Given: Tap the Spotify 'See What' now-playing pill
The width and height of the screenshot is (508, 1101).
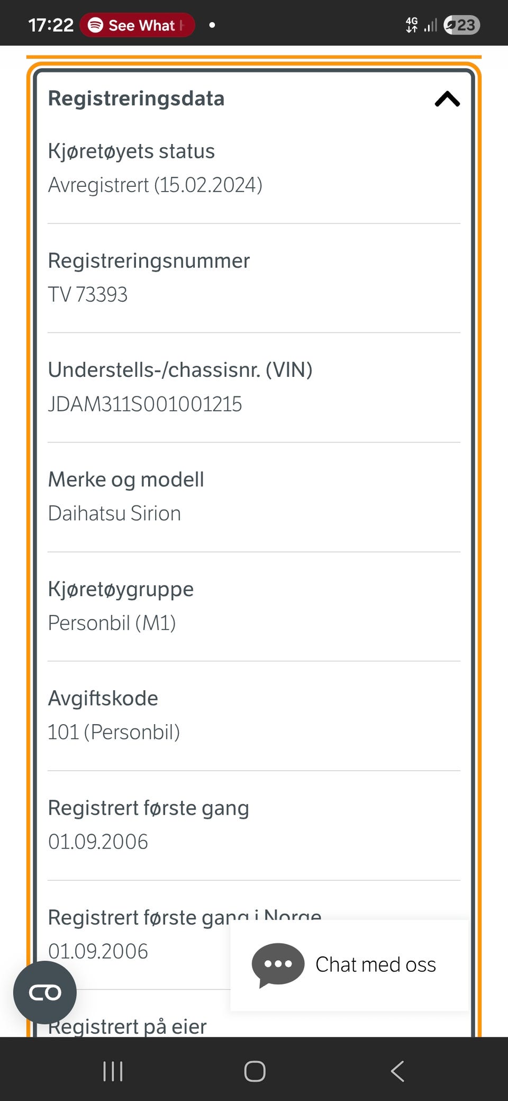Looking at the screenshot, I should 138,25.
